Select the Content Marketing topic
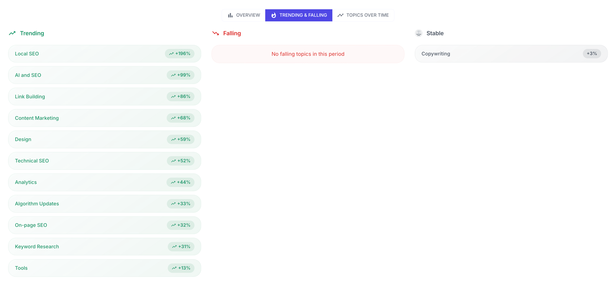 [105, 118]
